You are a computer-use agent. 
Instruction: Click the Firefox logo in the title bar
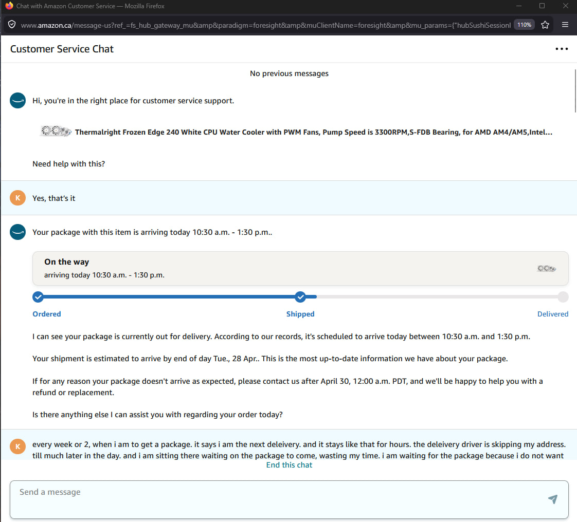click(9, 6)
